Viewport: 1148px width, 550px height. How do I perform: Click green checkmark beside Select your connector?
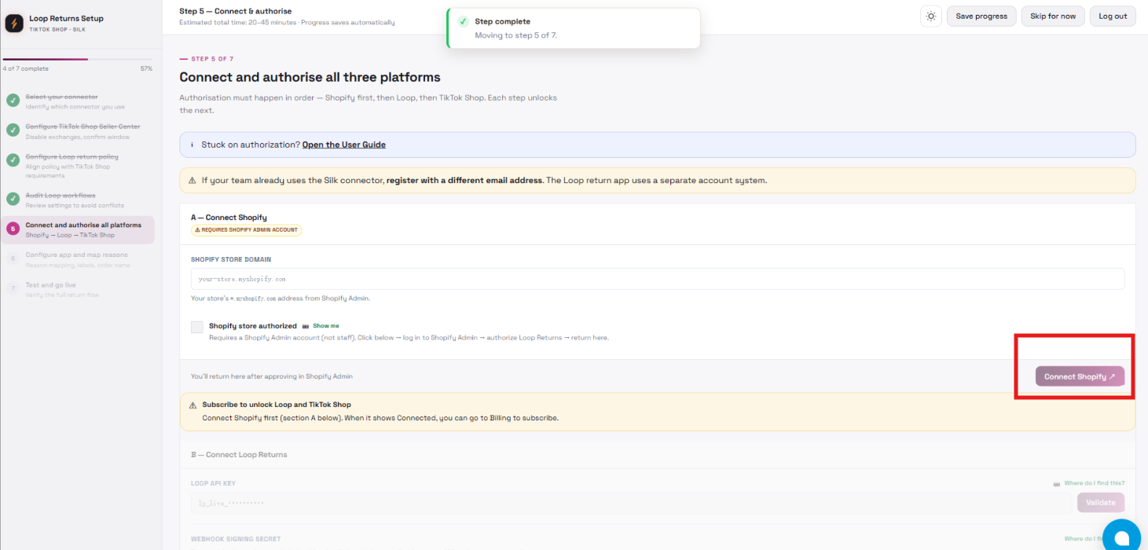13,101
